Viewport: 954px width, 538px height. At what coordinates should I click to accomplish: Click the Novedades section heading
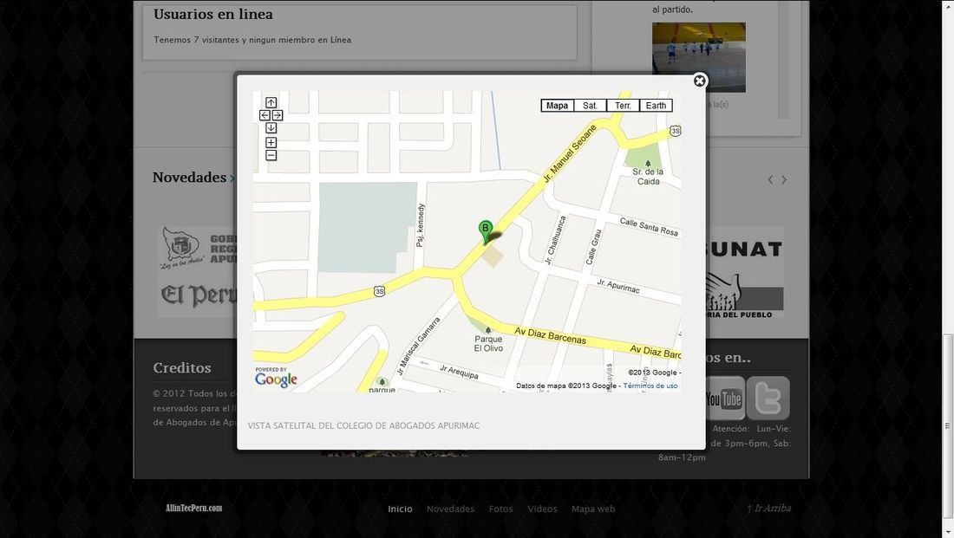(189, 177)
